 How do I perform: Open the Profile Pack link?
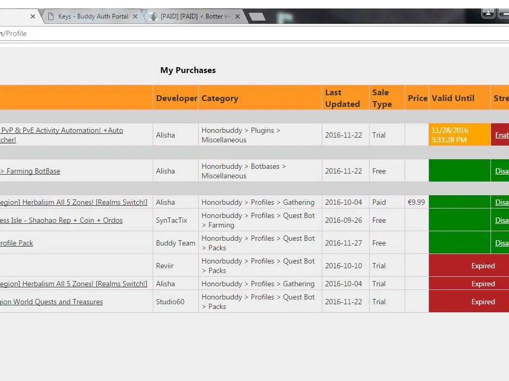point(16,243)
